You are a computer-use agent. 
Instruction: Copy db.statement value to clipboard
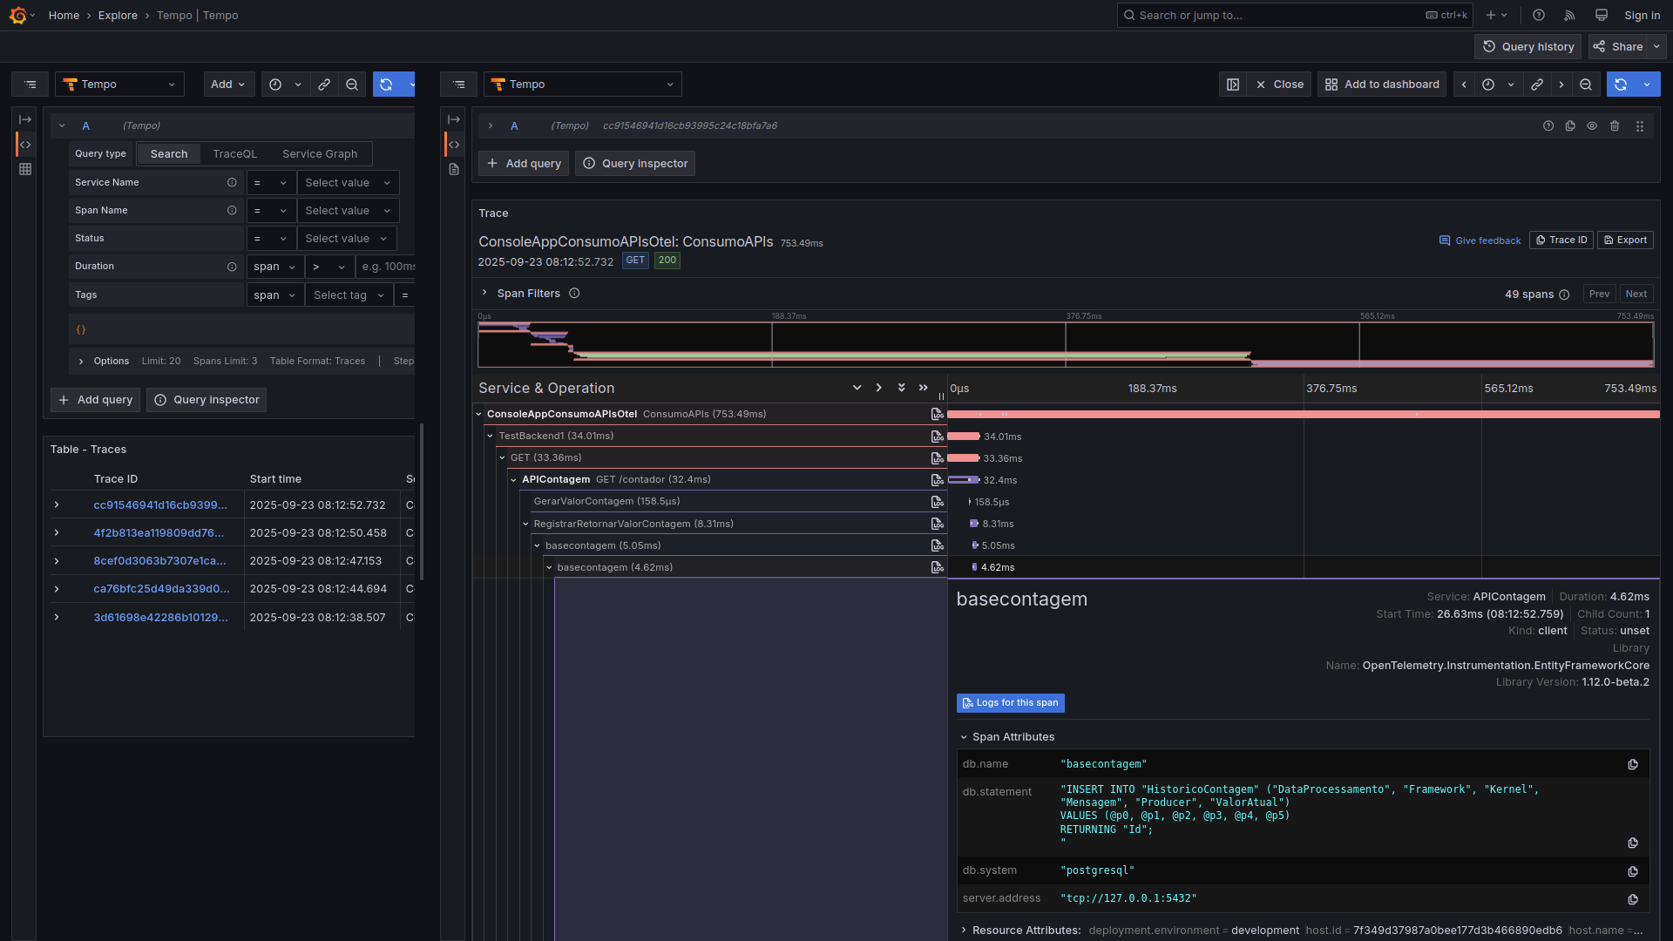(1633, 843)
